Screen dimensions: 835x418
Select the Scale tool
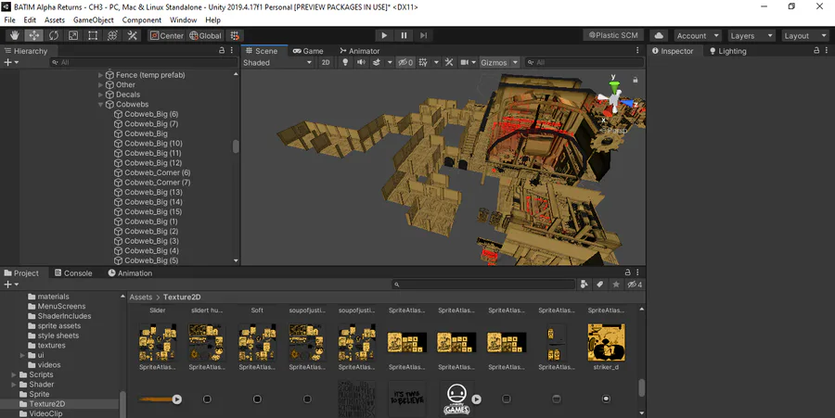(x=73, y=35)
